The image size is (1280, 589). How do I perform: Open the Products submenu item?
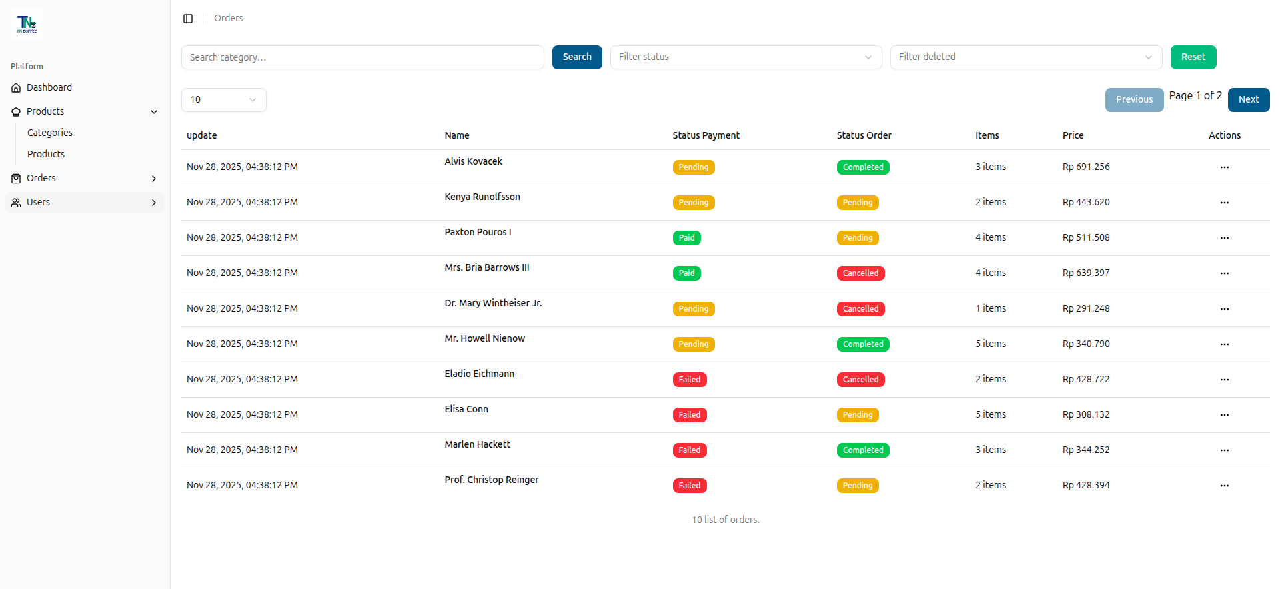pos(46,155)
